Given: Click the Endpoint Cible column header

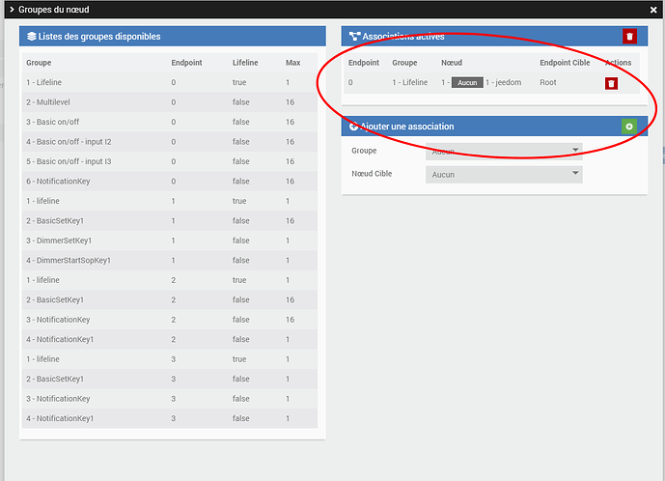Looking at the screenshot, I should coord(565,63).
